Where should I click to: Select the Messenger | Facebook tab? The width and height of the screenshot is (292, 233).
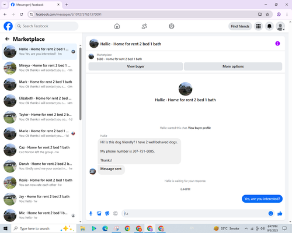(x=36, y=5)
